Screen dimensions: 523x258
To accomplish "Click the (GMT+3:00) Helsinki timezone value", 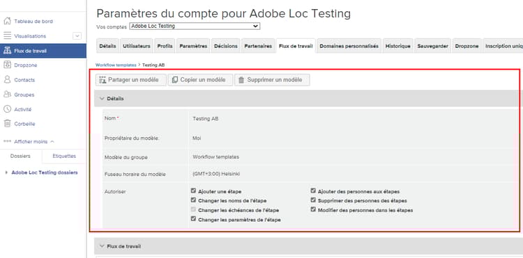I will click(x=216, y=174).
